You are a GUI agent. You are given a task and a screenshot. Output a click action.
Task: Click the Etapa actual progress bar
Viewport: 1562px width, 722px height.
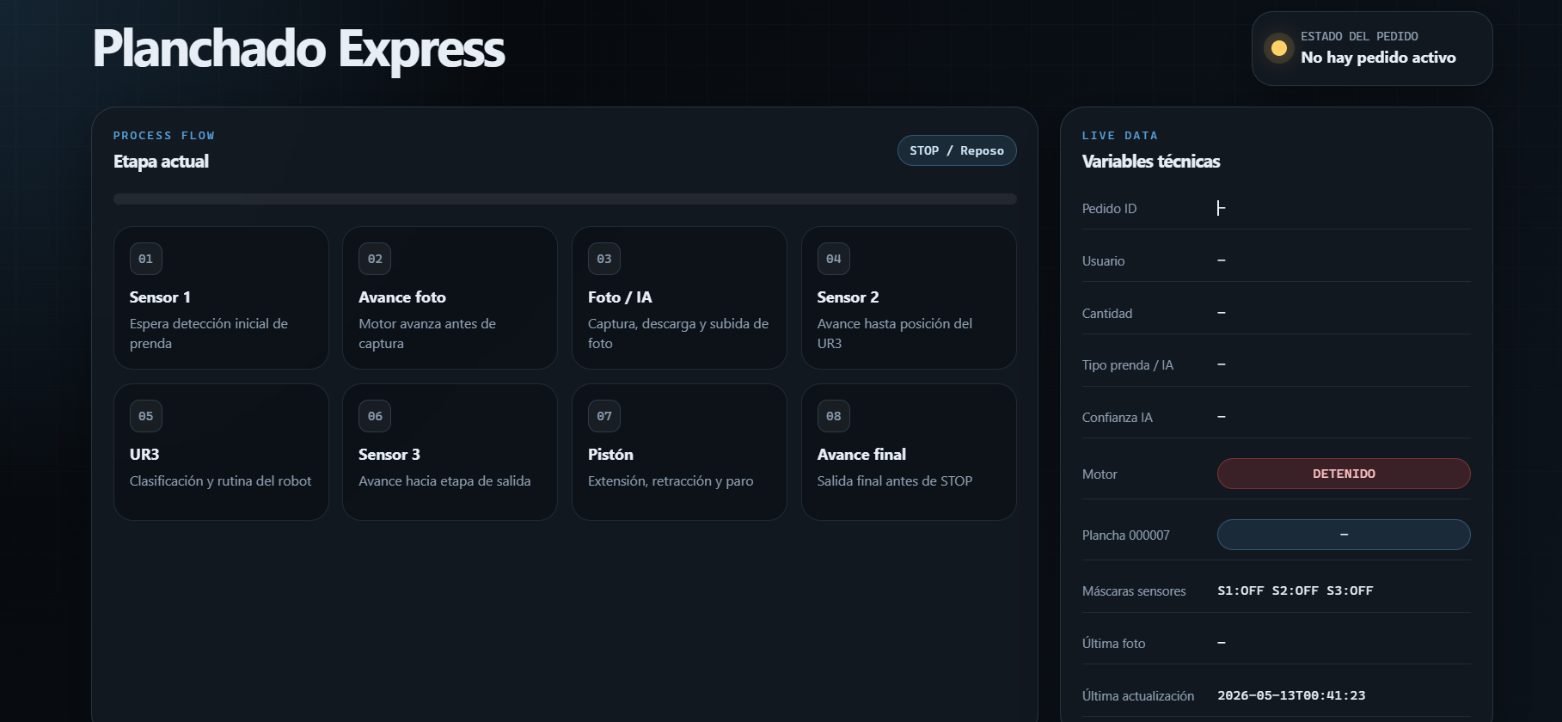click(x=565, y=199)
